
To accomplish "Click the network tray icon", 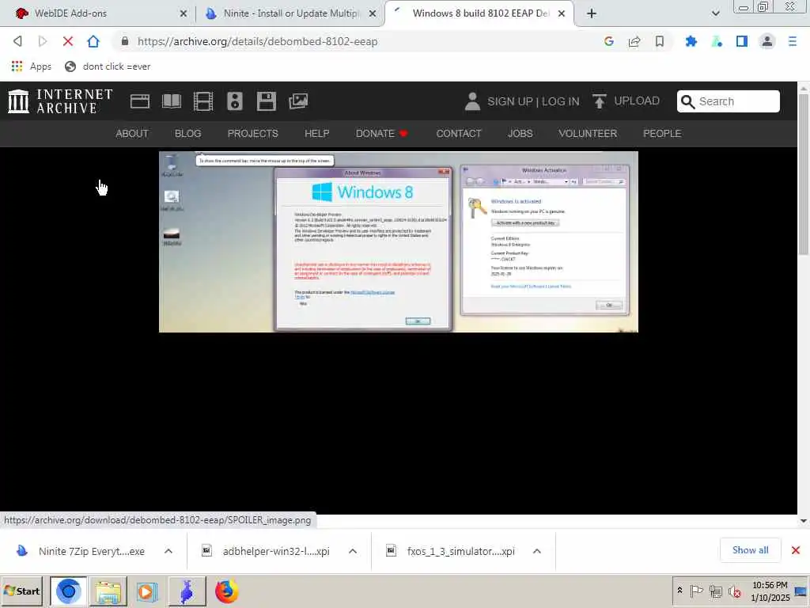I will coord(715,591).
